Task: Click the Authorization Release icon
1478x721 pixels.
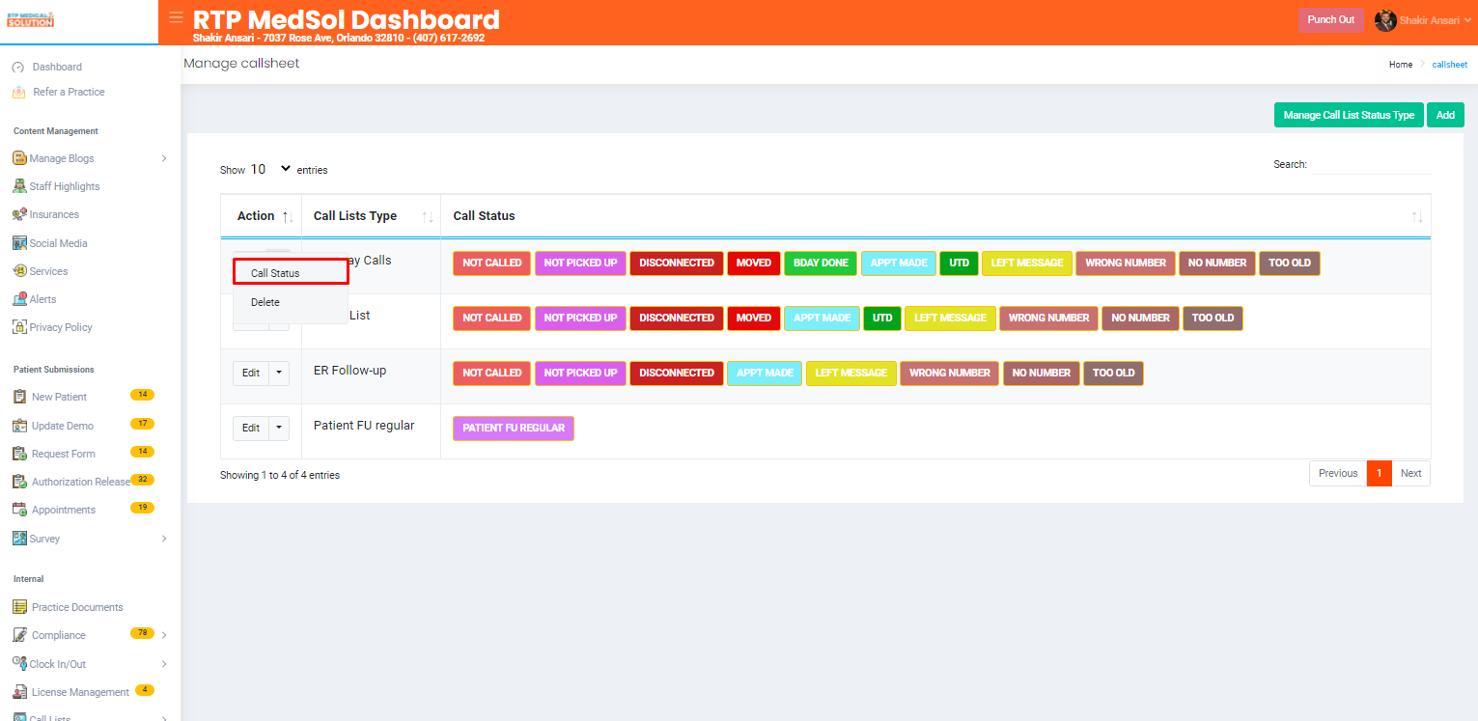Action: coord(19,482)
